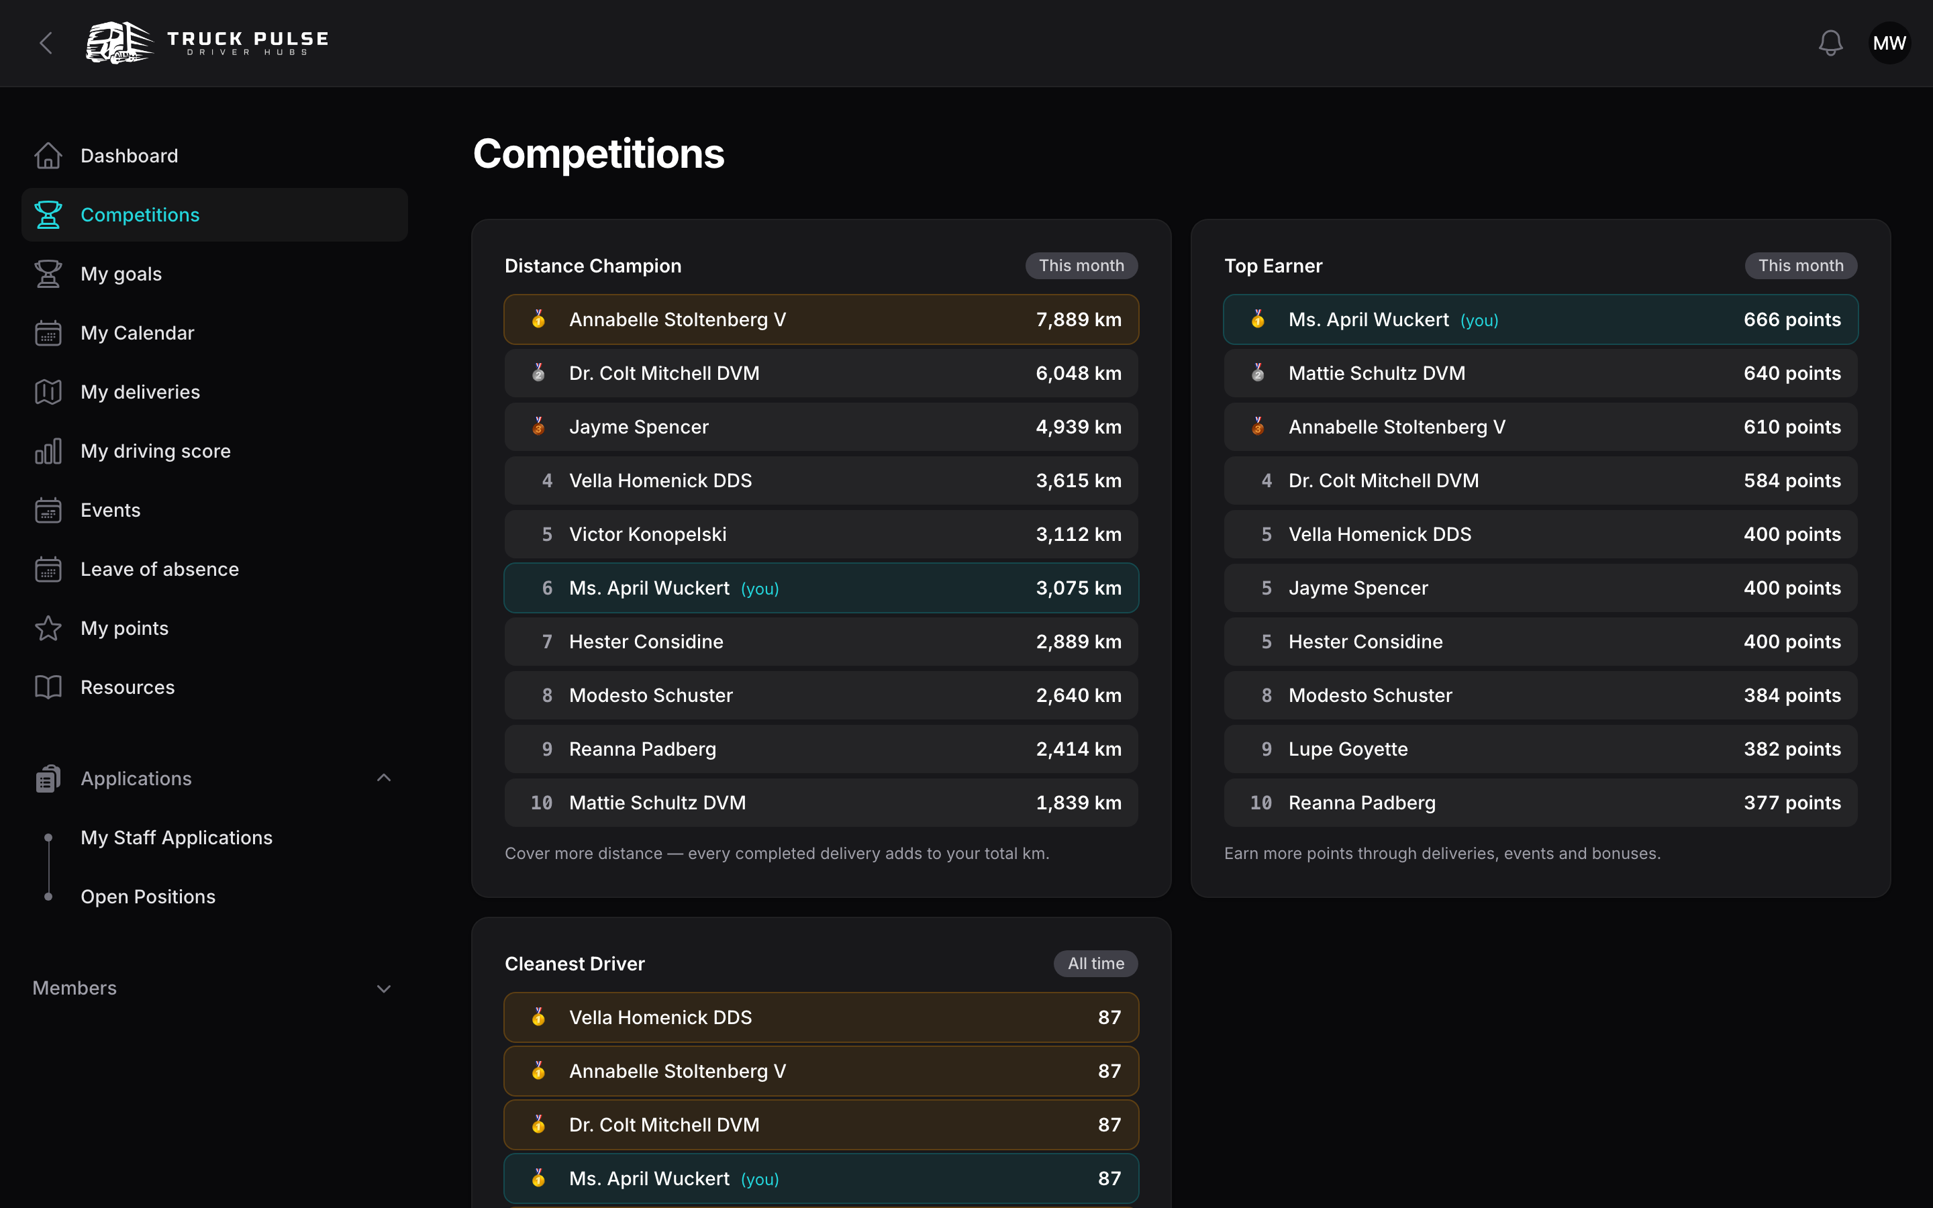Open My Staff Applications
The width and height of the screenshot is (1933, 1208).
177,838
